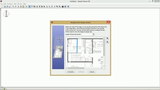
Task: Click the Continue button
Action: [81, 72]
